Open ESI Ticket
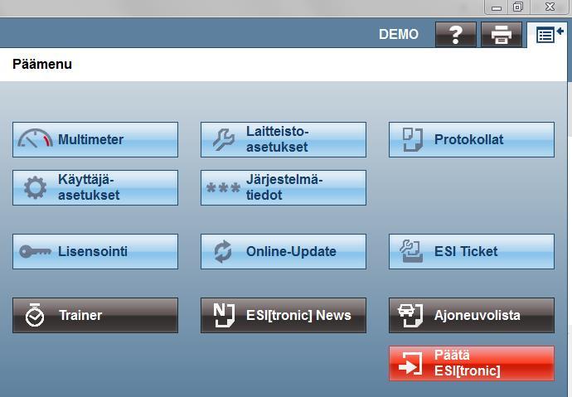The height and width of the screenshot is (397, 572). coord(472,251)
